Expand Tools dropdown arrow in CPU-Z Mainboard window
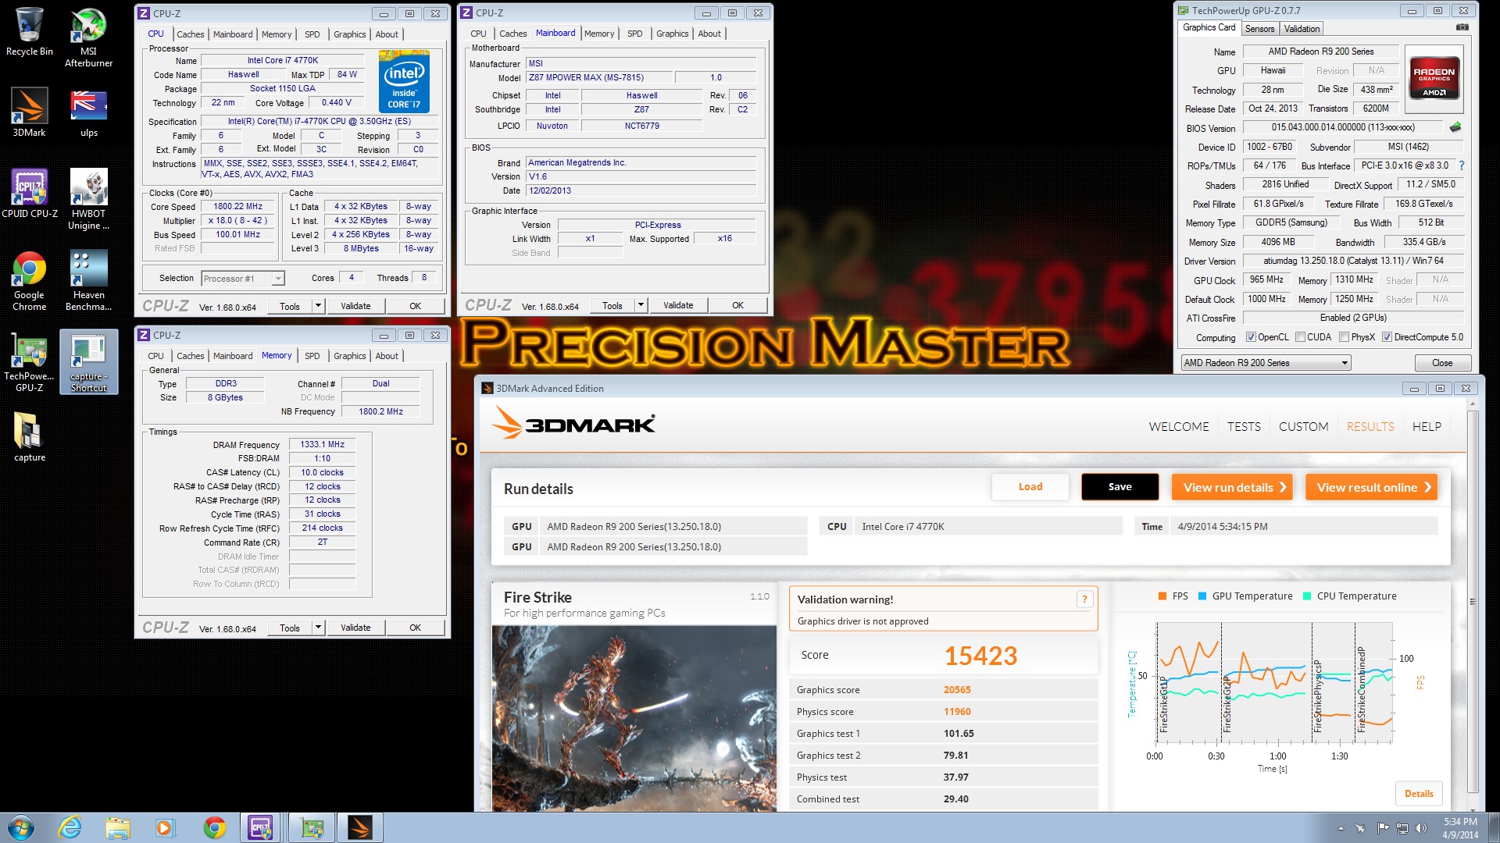Screen dimensions: 1500x843 coord(641,305)
